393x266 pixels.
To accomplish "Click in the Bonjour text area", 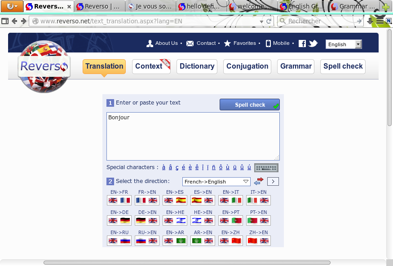I will click(x=193, y=136).
